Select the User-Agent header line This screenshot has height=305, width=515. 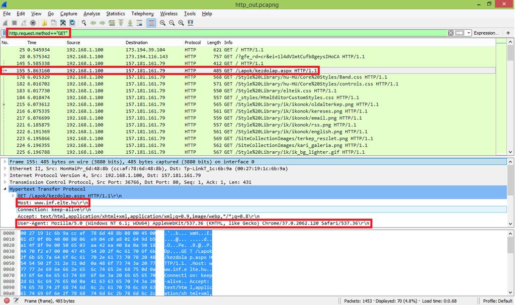click(194, 223)
